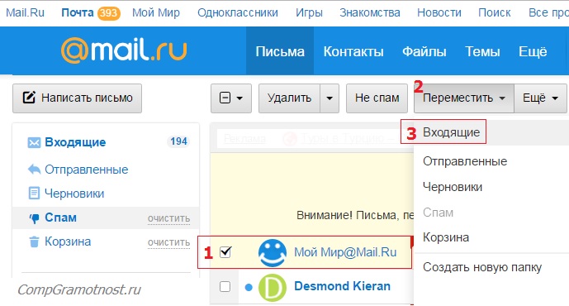The height and width of the screenshot is (306, 569).
Task: Select Корзина in the move menu
Action: tap(446, 237)
